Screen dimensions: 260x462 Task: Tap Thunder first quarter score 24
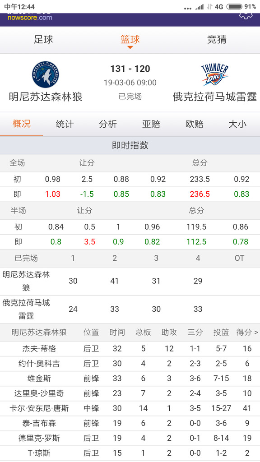73,309
